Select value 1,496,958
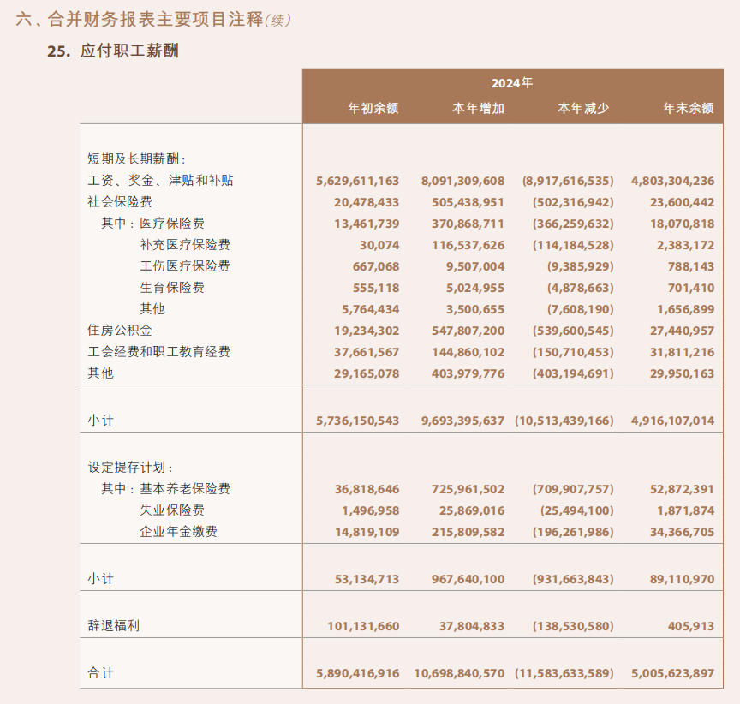Viewport: 740px width, 704px height. pyautogui.click(x=371, y=511)
